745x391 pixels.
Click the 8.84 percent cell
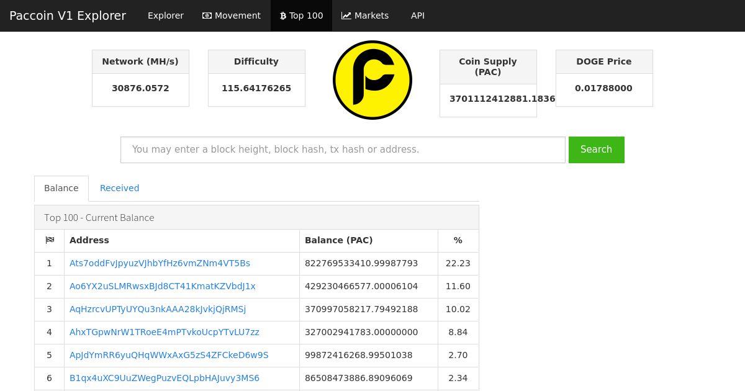click(x=458, y=332)
